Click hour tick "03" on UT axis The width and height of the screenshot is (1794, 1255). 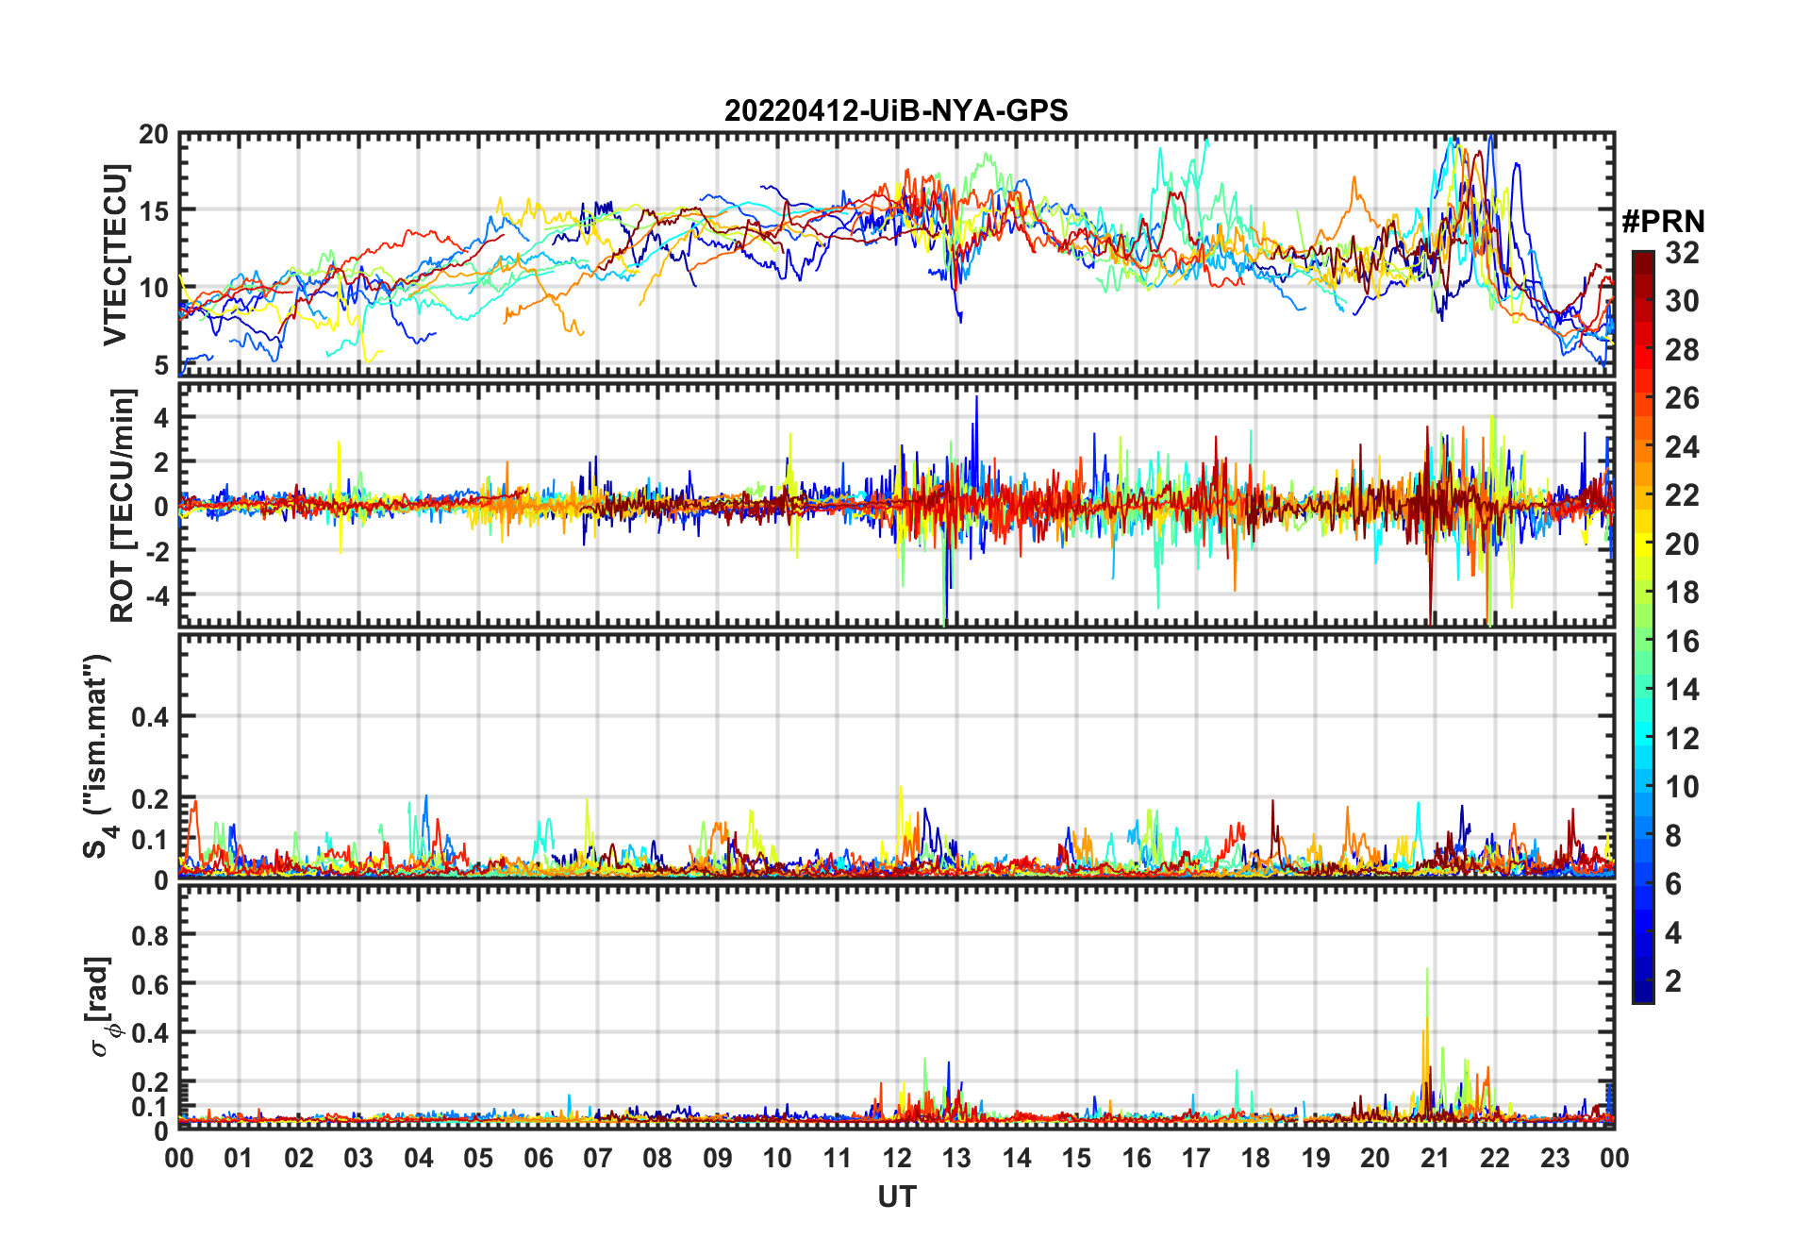point(358,1158)
